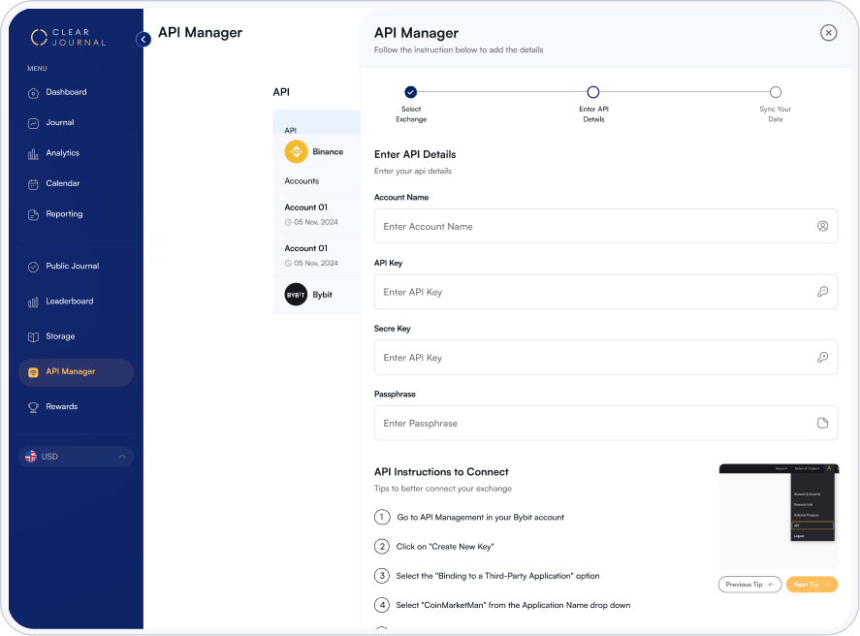The image size is (860, 636).
Task: Click the Enter Passphrase input field
Action: (591, 424)
